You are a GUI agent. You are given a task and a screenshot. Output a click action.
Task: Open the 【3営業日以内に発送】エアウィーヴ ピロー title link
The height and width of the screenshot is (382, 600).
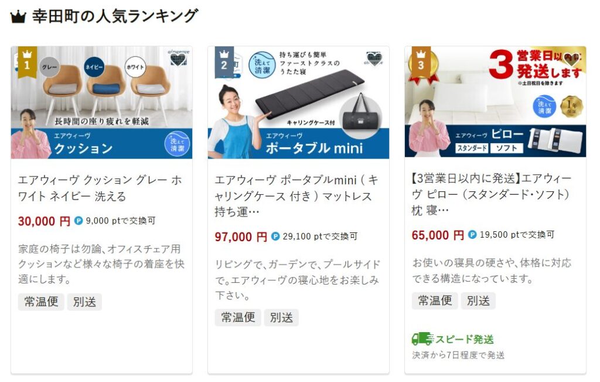point(492,194)
